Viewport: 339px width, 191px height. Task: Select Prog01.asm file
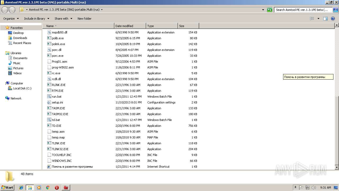click(59, 62)
